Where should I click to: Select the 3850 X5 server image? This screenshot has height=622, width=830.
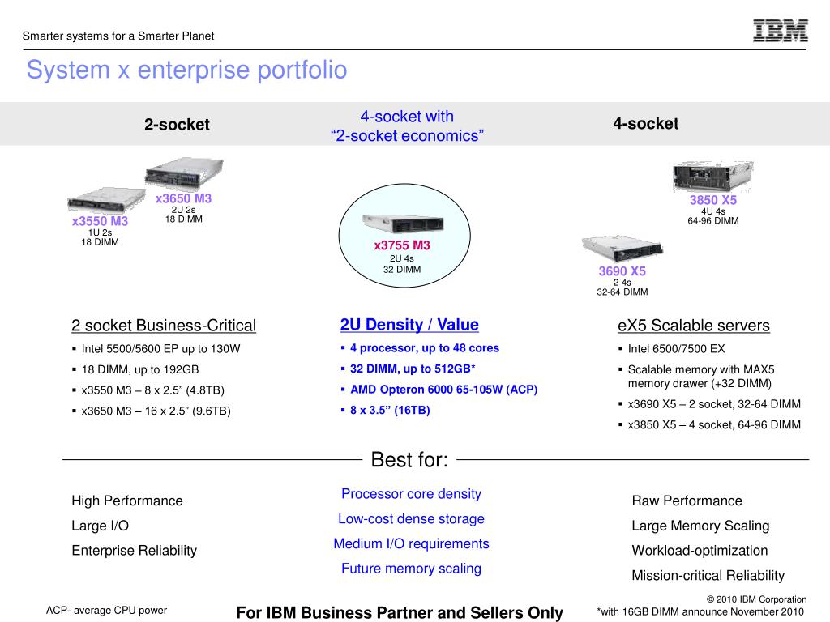tap(712, 177)
